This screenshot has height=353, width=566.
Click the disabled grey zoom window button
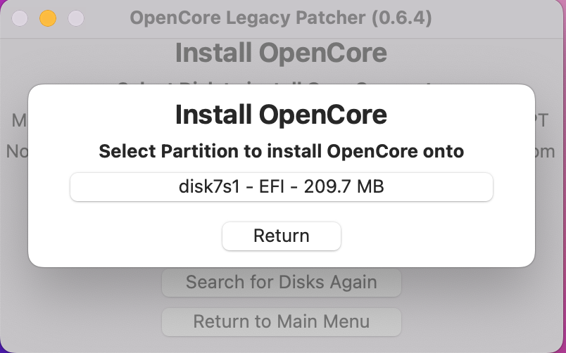coord(75,18)
